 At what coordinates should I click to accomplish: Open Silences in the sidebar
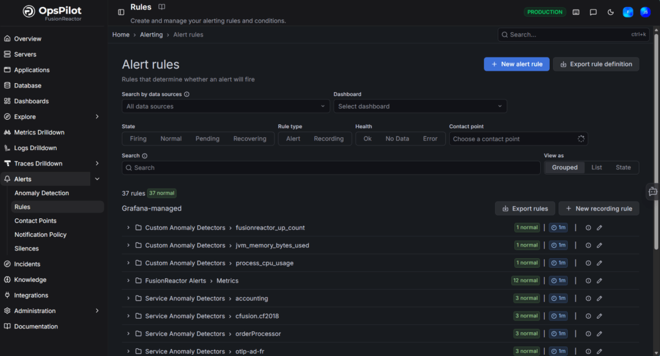(x=26, y=248)
